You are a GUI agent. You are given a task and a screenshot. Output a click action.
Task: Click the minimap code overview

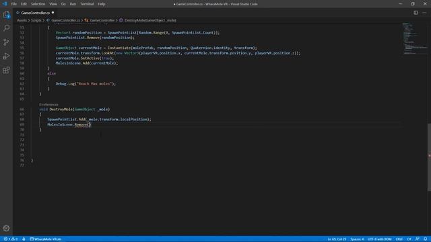[415, 38]
